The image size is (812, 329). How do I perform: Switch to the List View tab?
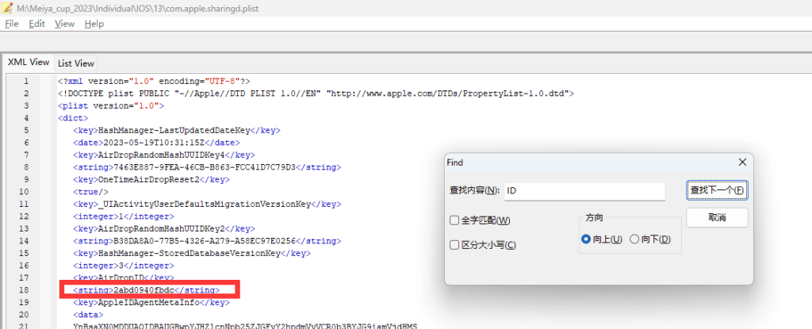75,63
